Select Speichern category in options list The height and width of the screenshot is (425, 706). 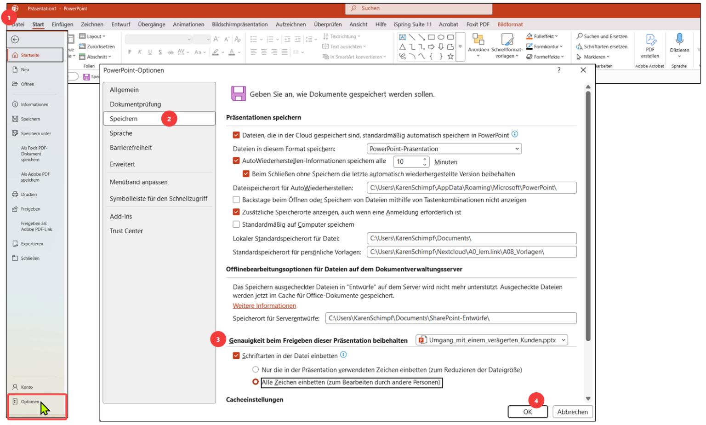[x=159, y=119]
